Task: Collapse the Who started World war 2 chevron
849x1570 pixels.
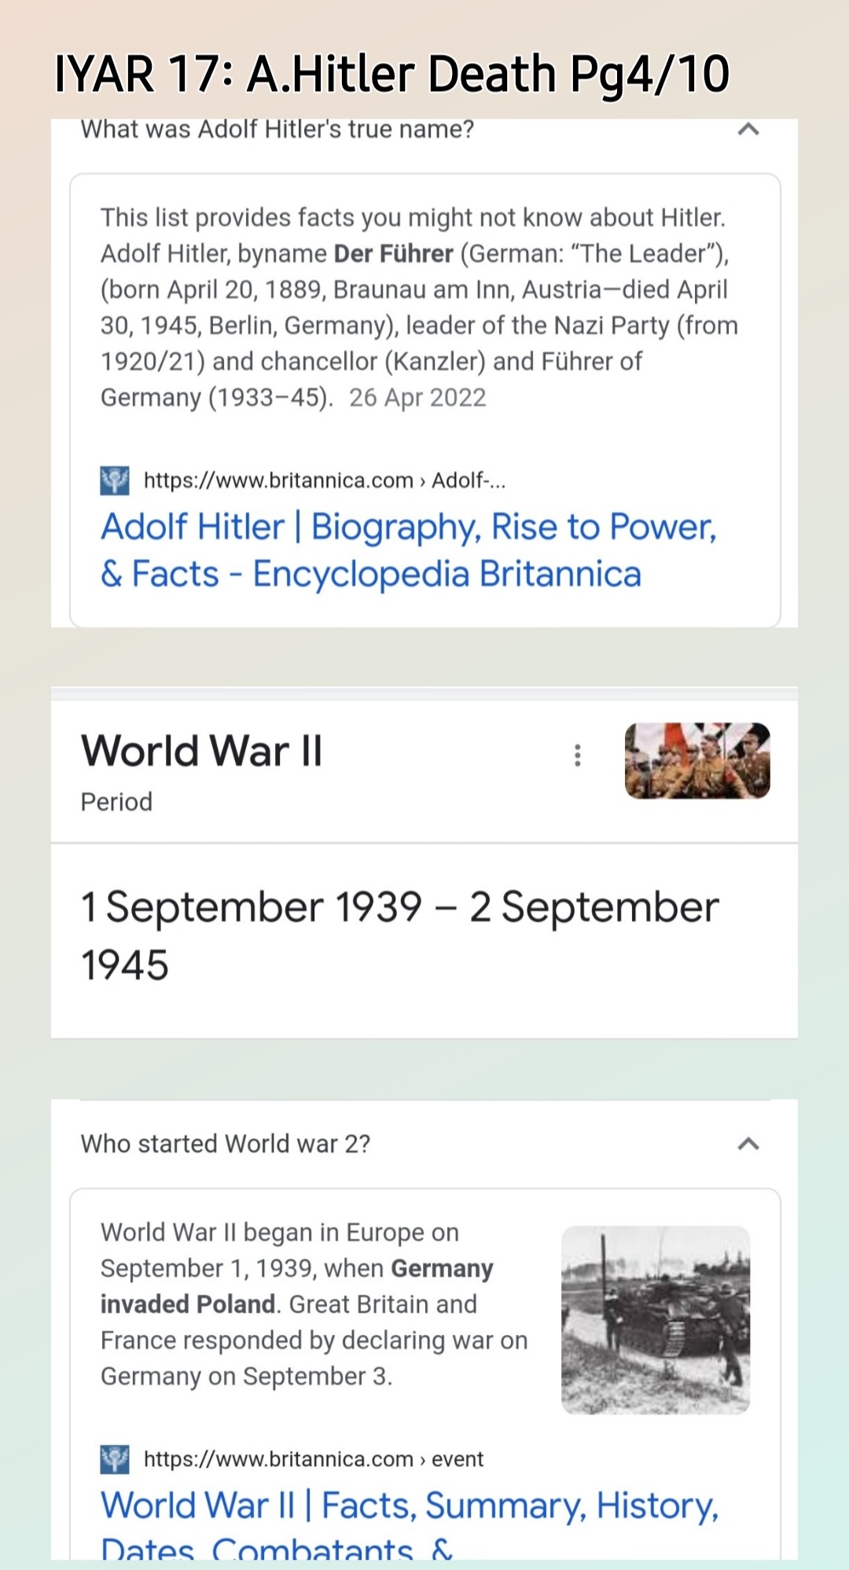Action: (748, 1144)
